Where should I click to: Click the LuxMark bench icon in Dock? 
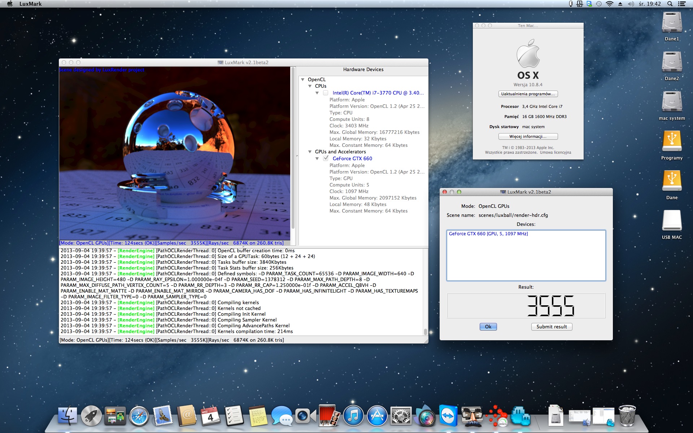496,416
